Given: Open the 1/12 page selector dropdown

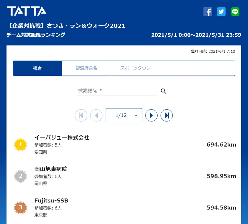Looking at the screenshot, I should pos(124,116).
